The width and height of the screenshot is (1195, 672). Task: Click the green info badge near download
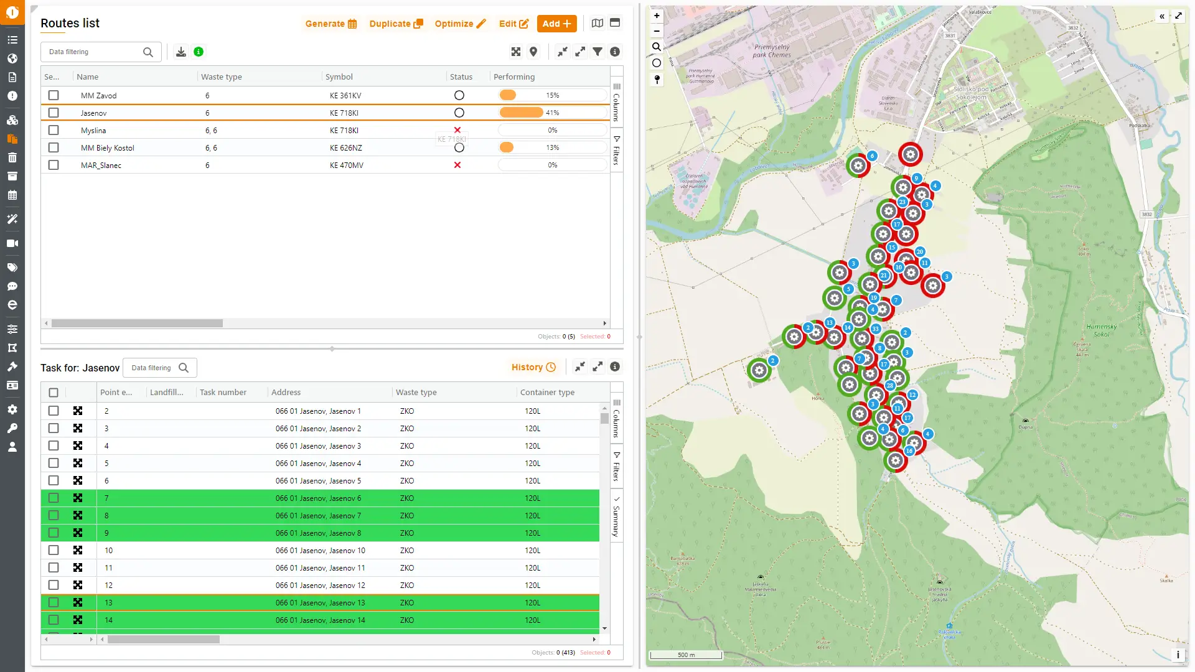(x=199, y=52)
